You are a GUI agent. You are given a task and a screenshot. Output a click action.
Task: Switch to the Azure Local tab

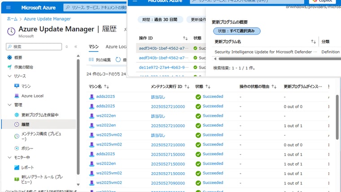click(116, 47)
